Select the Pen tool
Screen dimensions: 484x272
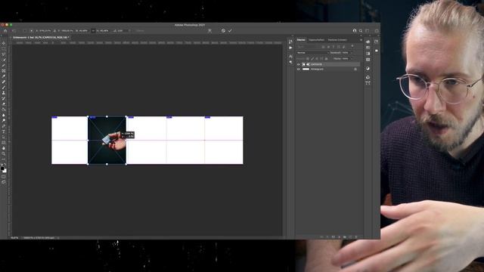click(4, 126)
